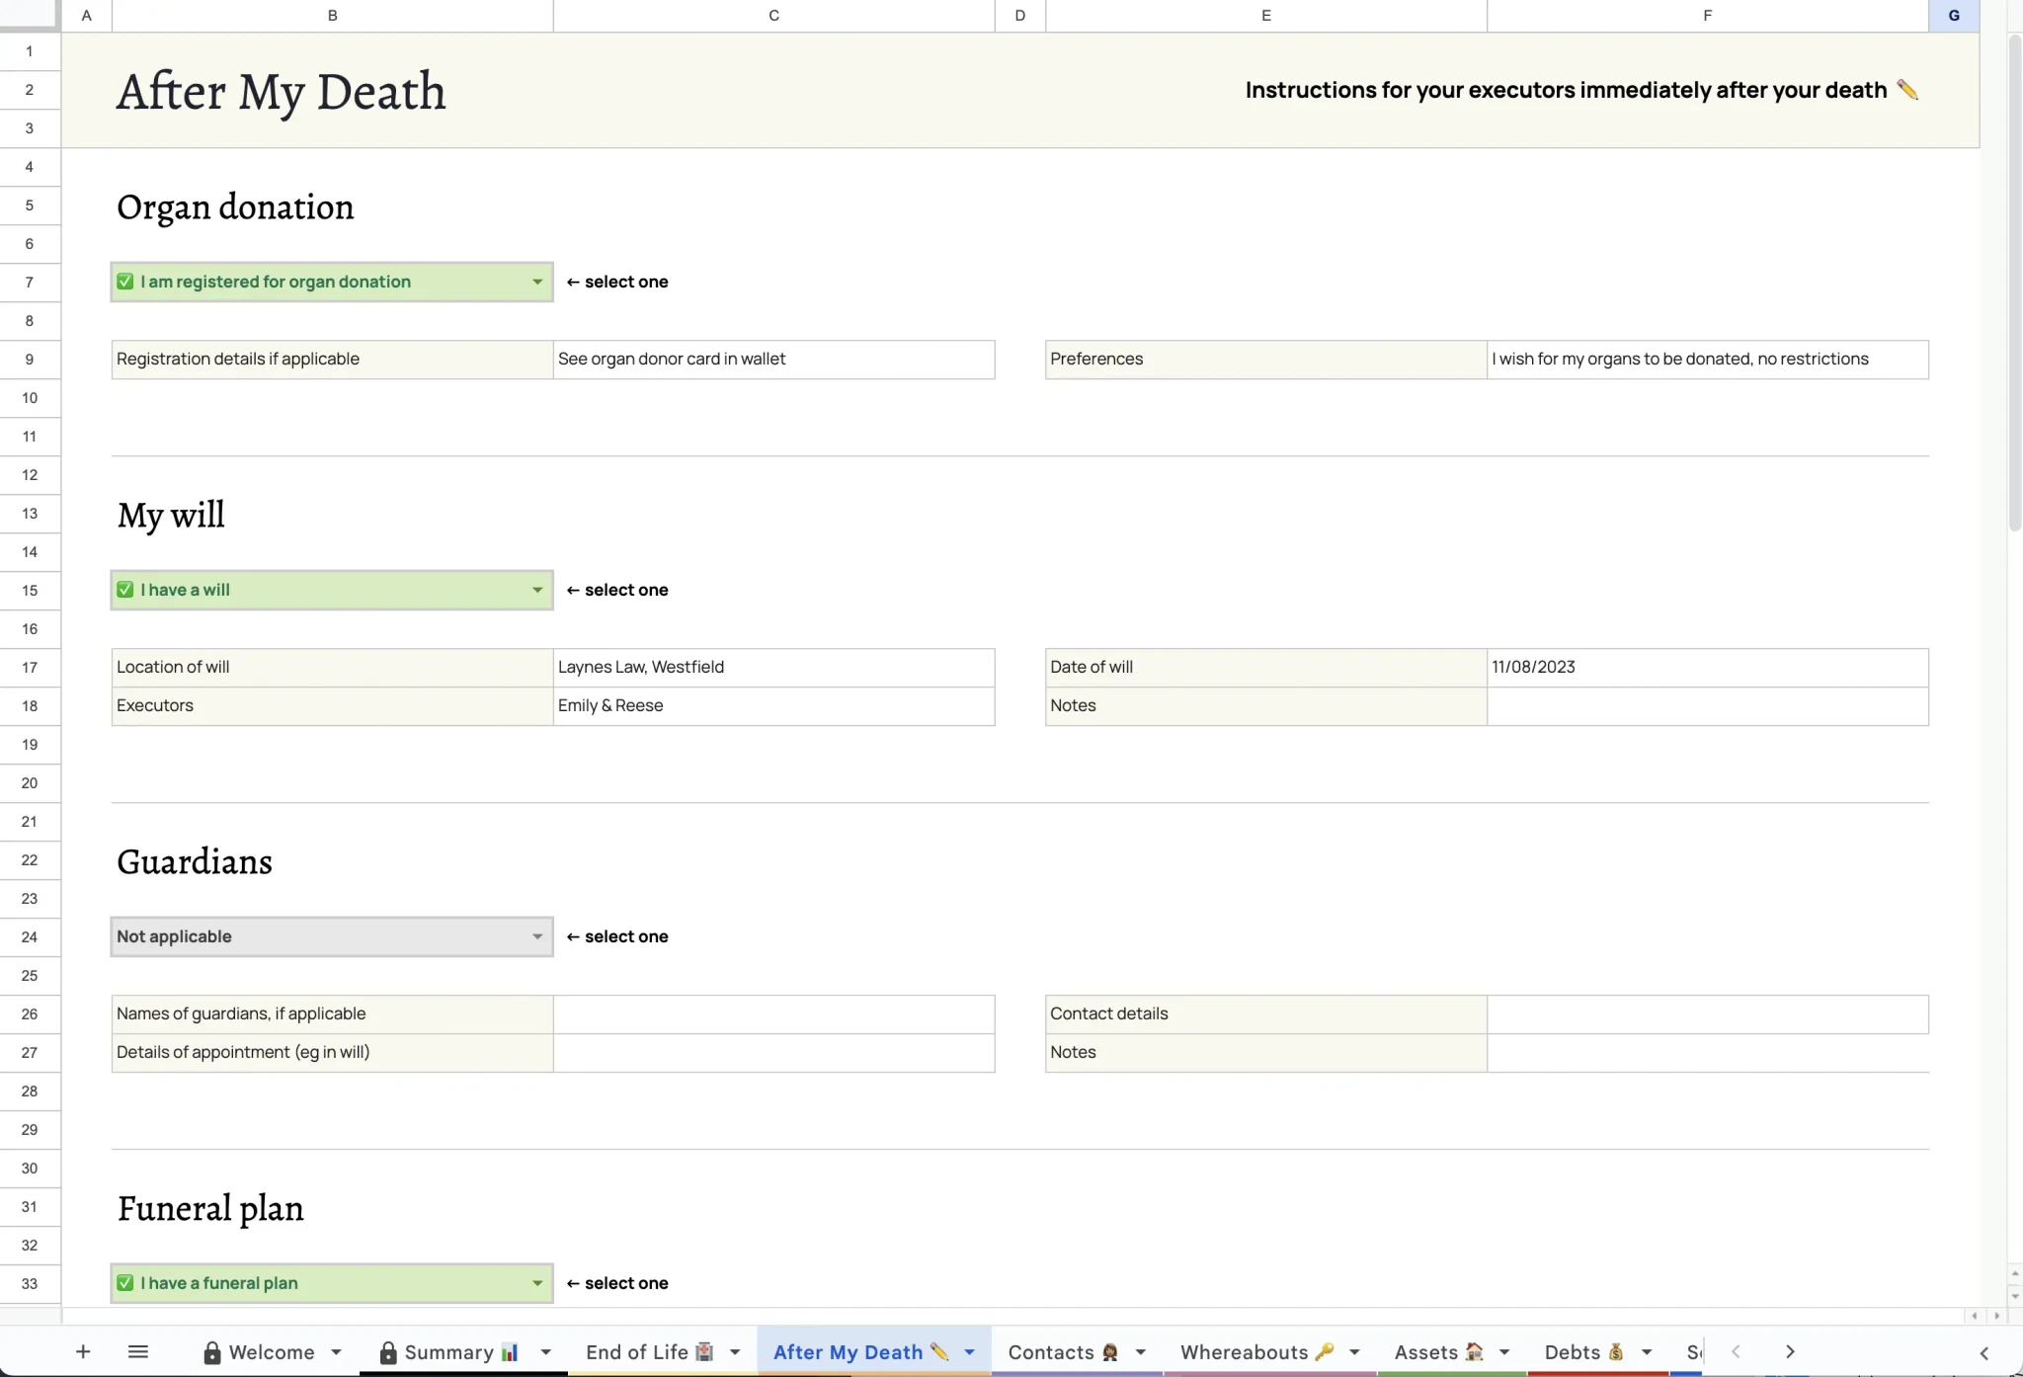This screenshot has width=2023, height=1377.
Task: Click the lock icon on Summary tab
Action: click(388, 1352)
